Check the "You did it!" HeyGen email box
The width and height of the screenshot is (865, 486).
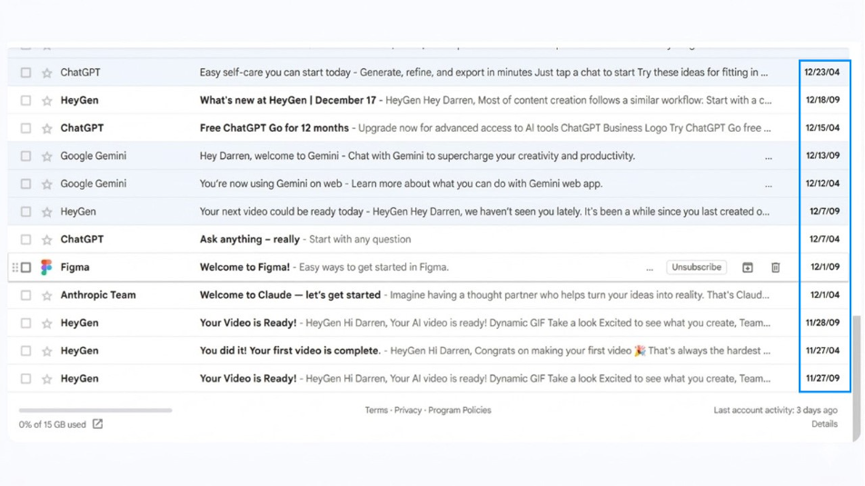pyautogui.click(x=26, y=351)
